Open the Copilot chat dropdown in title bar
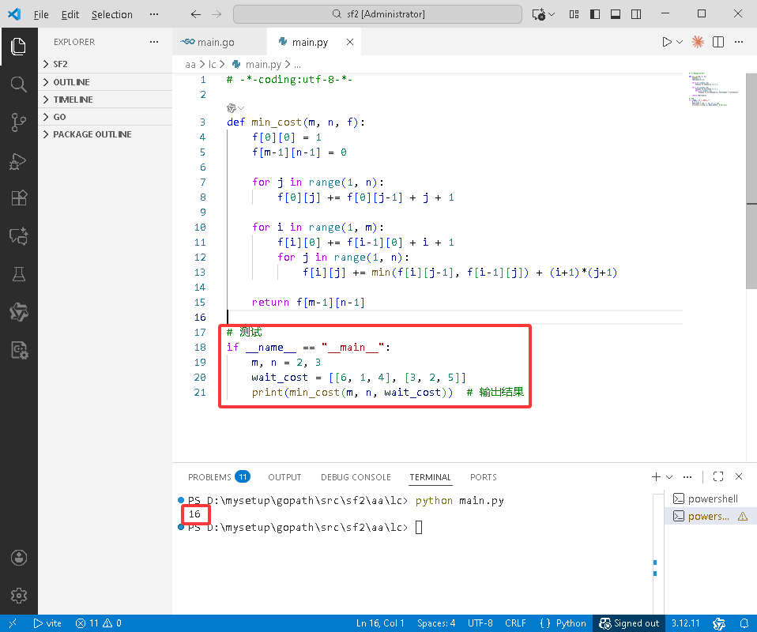Screen dimensions: 757x632 tap(552, 14)
